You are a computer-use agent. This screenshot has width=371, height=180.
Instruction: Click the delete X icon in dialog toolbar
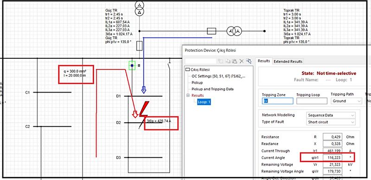pos(241,61)
